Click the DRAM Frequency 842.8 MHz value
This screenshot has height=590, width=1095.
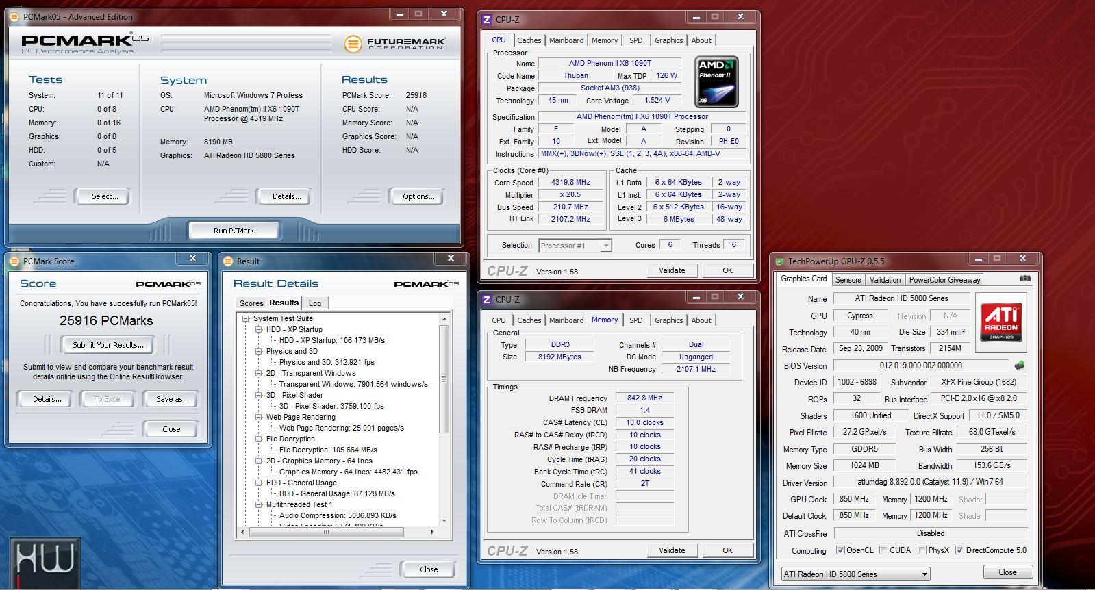coord(644,398)
